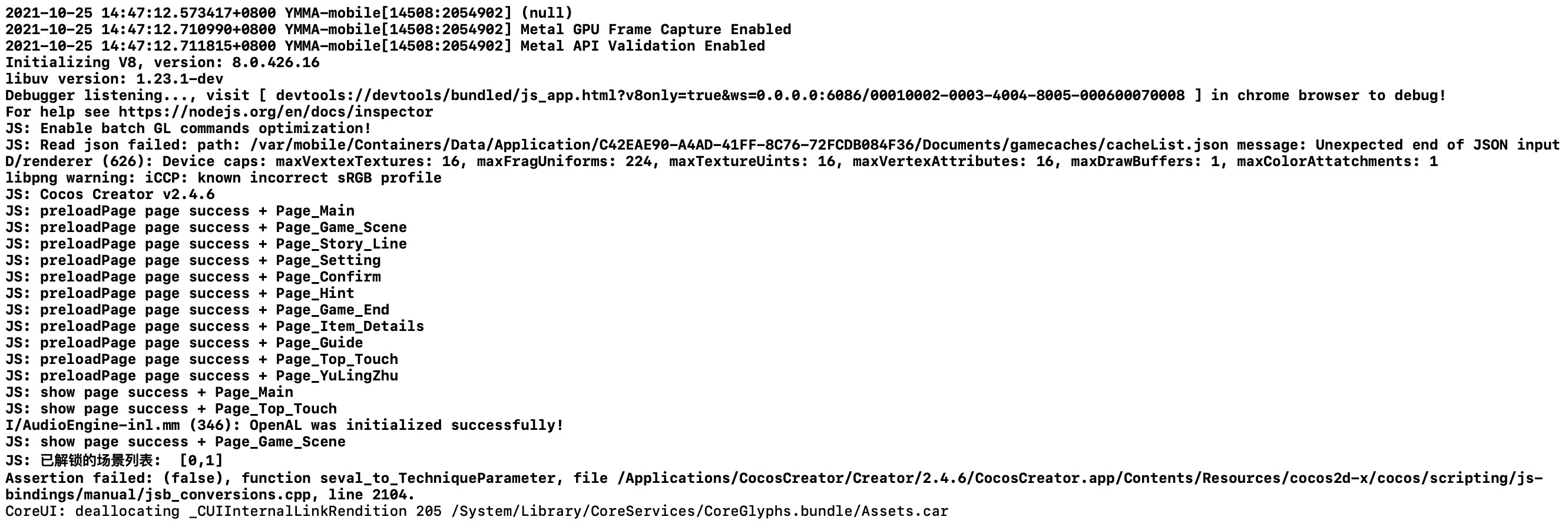
Task: Click the cacheList.json path in the error
Action: pyautogui.click(x=739, y=145)
